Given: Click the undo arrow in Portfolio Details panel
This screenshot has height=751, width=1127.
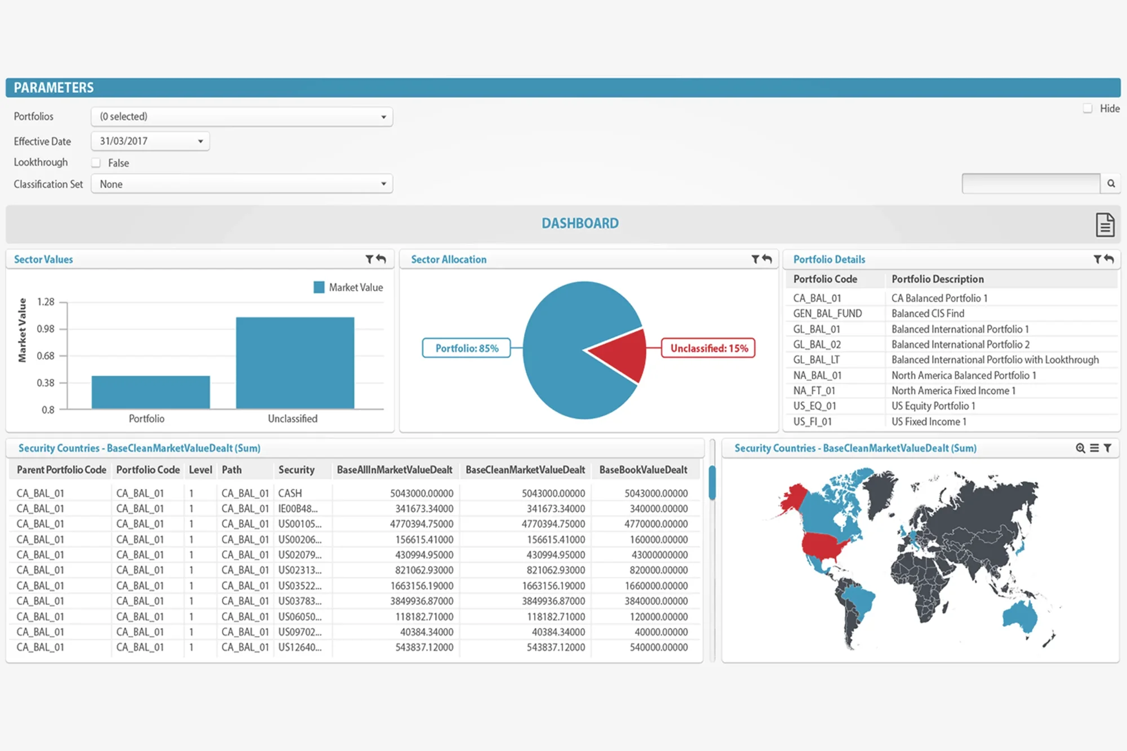Looking at the screenshot, I should coord(1110,259).
